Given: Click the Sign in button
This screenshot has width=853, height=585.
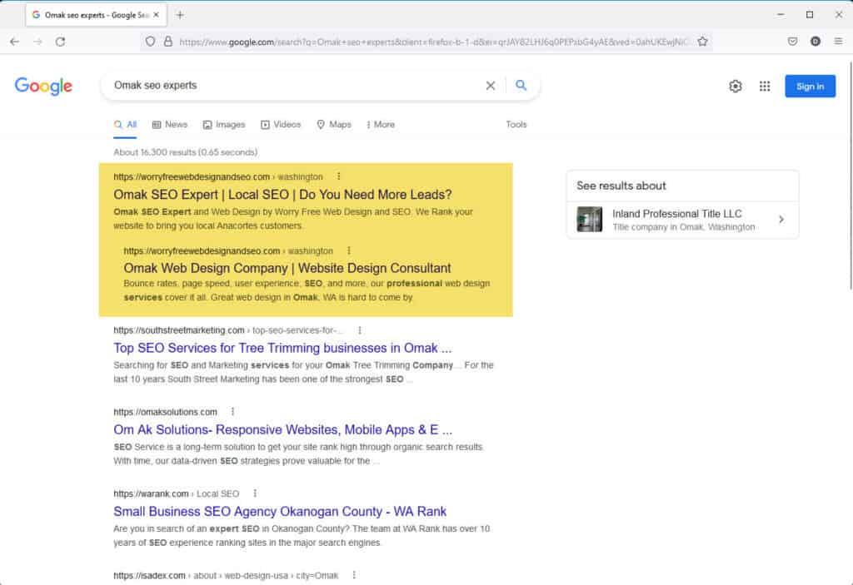Looking at the screenshot, I should tap(810, 87).
